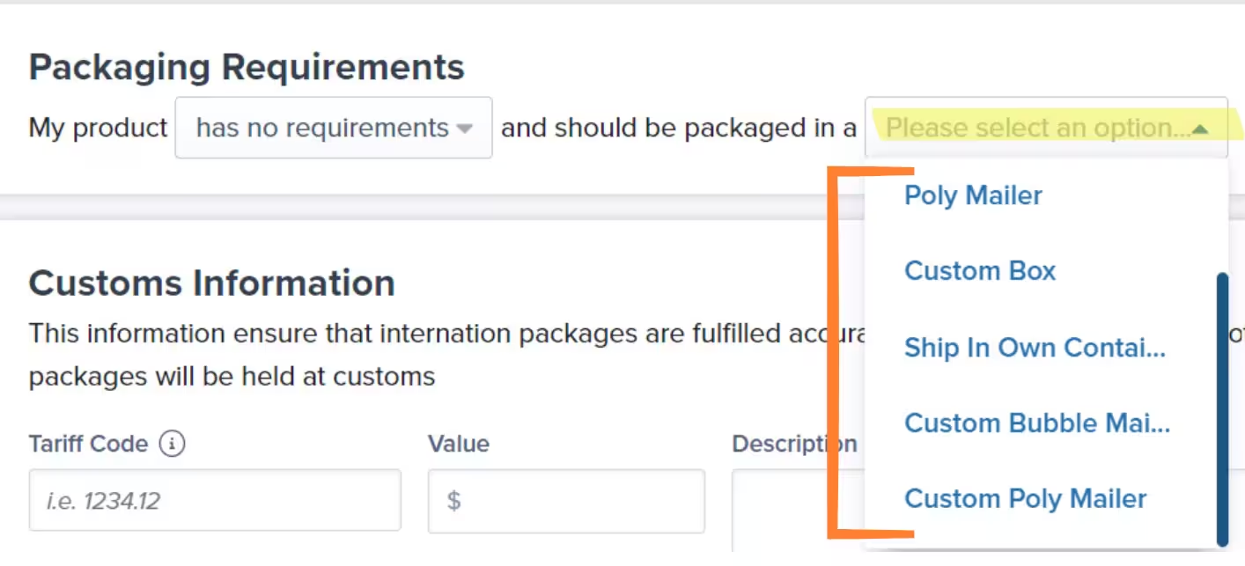The width and height of the screenshot is (1245, 566).
Task: Click the "has no requirements" selector box
Action: (x=333, y=128)
